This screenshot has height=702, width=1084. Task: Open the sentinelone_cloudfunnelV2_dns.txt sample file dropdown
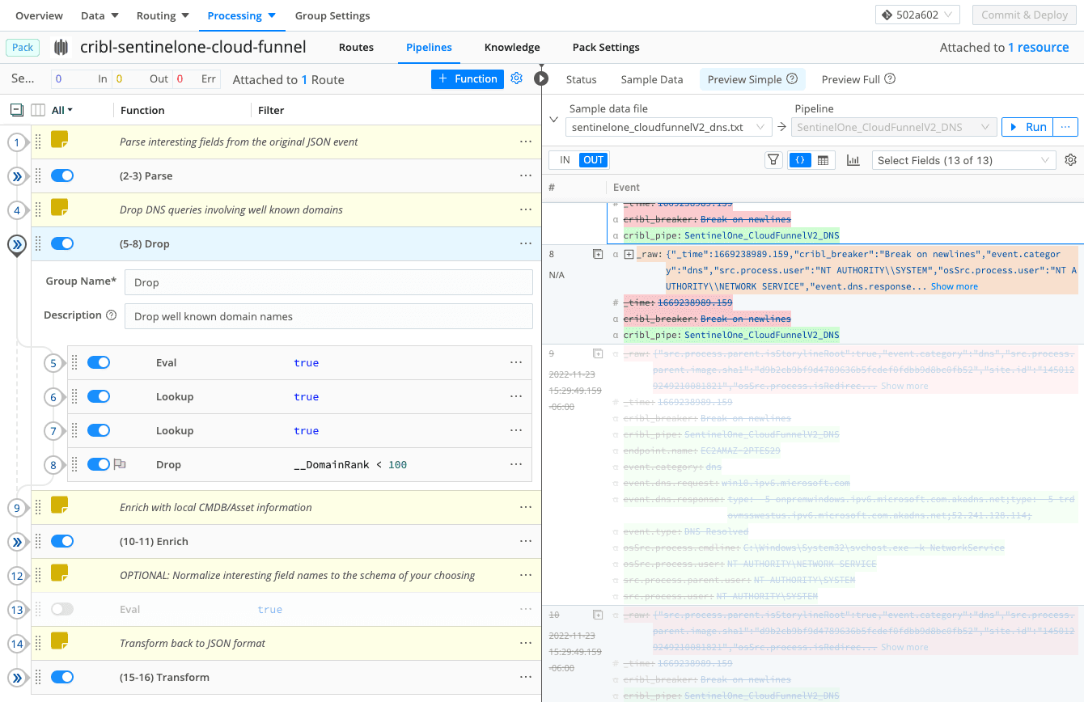668,126
